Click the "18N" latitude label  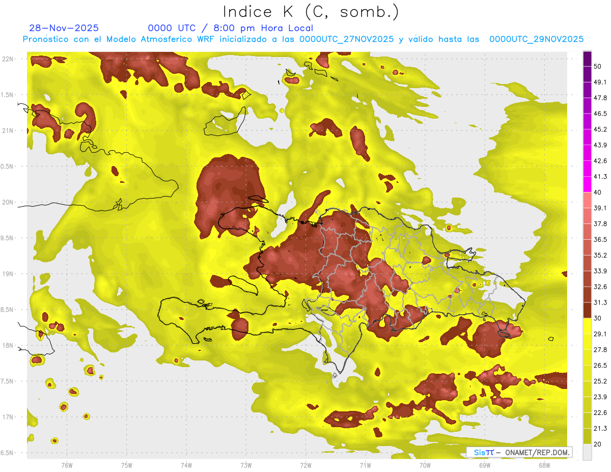[x=8, y=345]
